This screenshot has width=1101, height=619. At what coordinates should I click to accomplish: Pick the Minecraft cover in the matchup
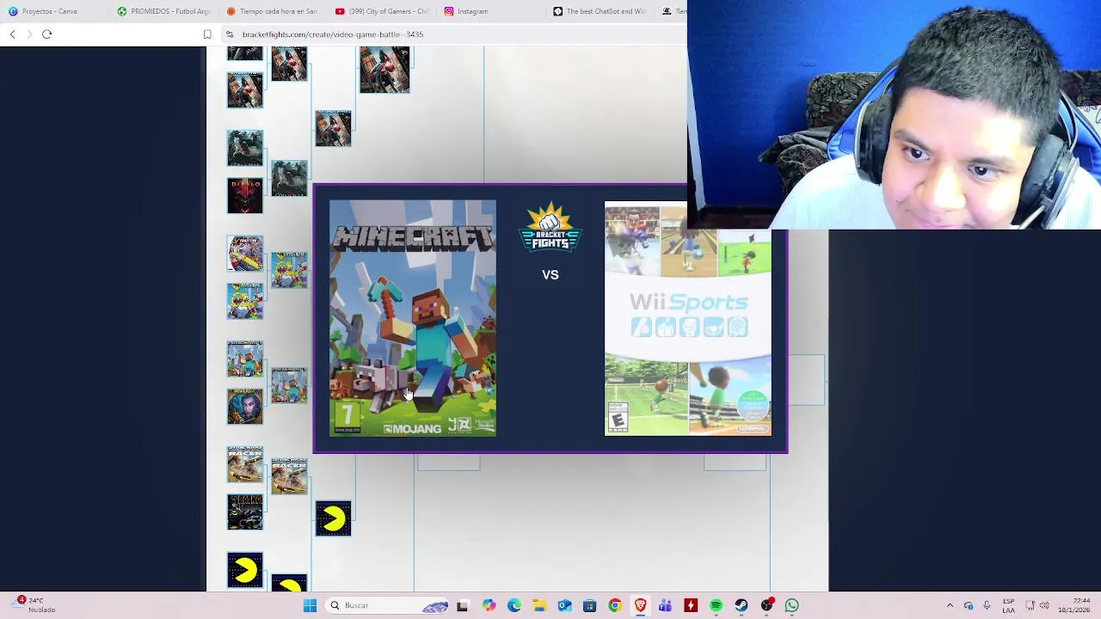(x=412, y=318)
